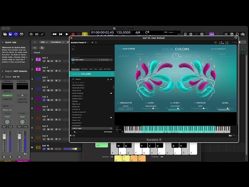Select the Inst 10 track icon

(38, 147)
